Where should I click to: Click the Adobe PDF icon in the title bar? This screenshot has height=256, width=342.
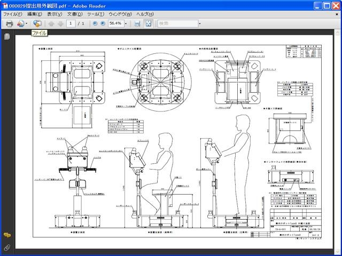(x=4, y=6)
